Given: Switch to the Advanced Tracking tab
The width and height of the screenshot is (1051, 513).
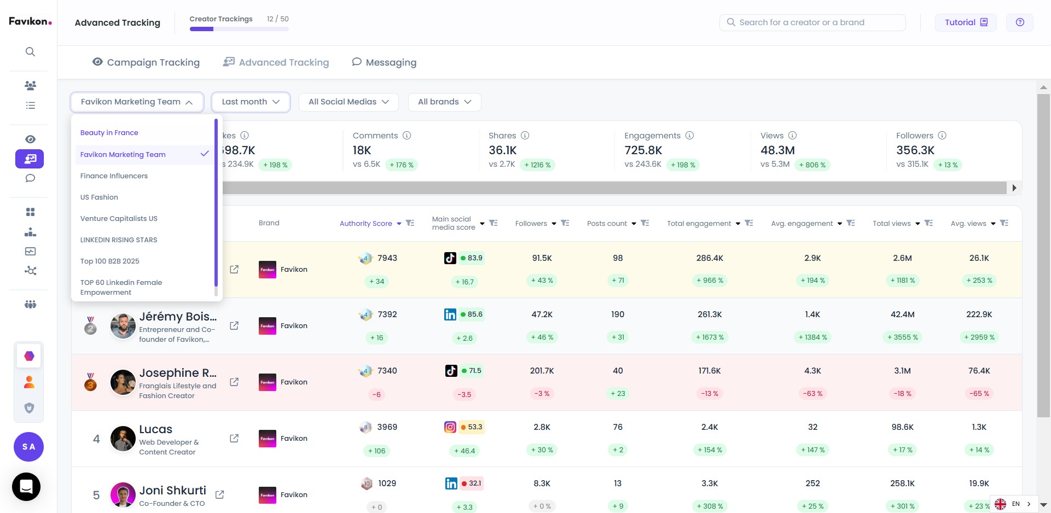Looking at the screenshot, I should (x=276, y=62).
